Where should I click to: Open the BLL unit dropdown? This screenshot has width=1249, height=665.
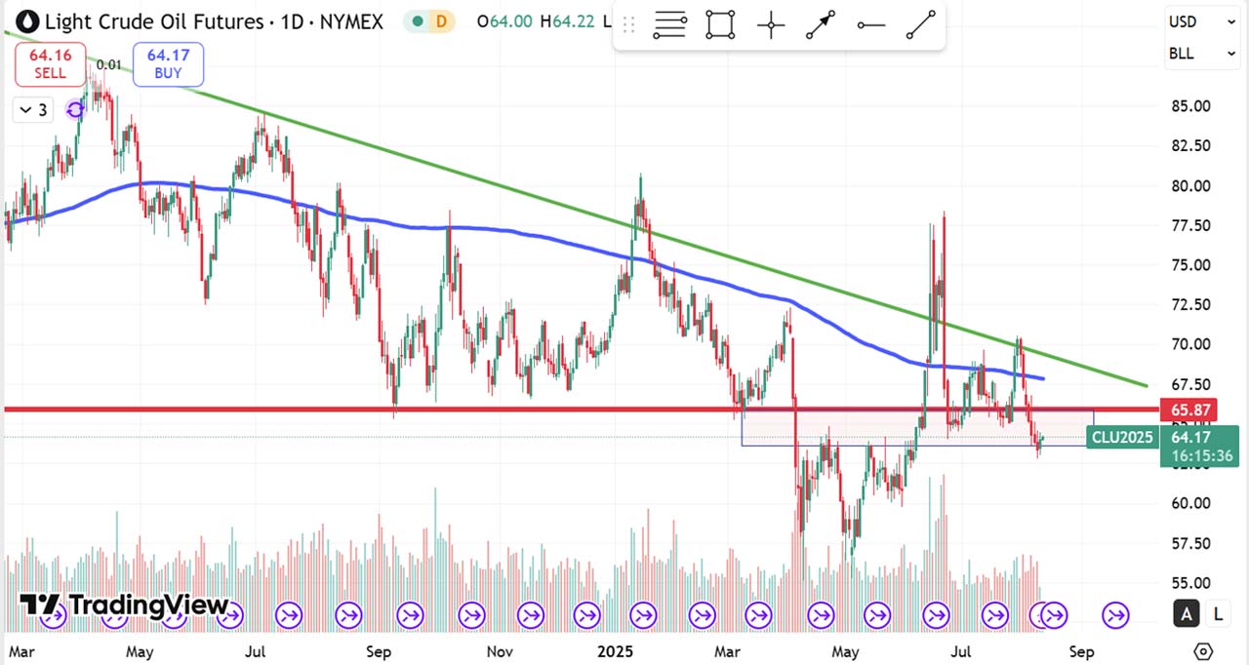pos(1202,54)
